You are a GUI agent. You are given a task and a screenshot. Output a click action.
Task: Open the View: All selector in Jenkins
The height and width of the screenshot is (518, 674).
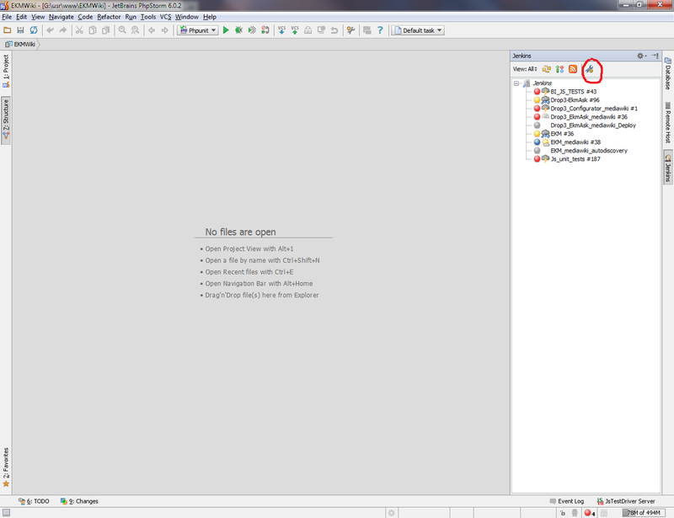click(x=525, y=69)
